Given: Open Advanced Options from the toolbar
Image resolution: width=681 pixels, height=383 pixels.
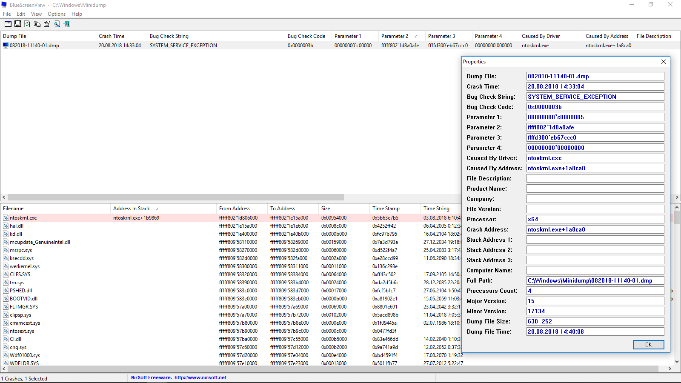Looking at the screenshot, I should click(8, 24).
